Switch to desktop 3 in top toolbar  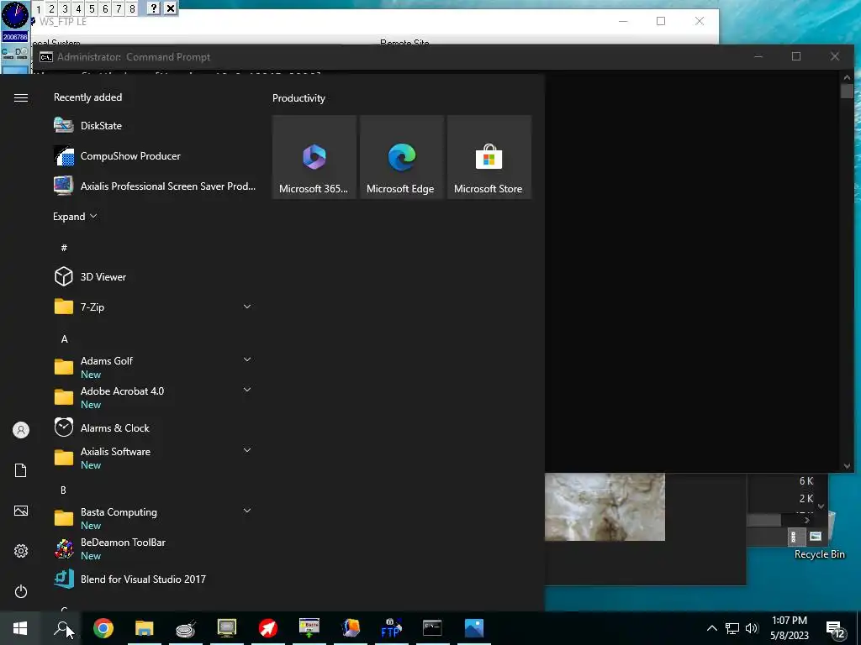pos(66,8)
